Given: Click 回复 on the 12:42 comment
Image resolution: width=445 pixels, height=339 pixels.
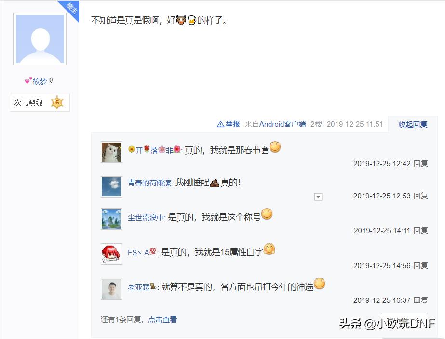Looking at the screenshot, I should 420,164.
